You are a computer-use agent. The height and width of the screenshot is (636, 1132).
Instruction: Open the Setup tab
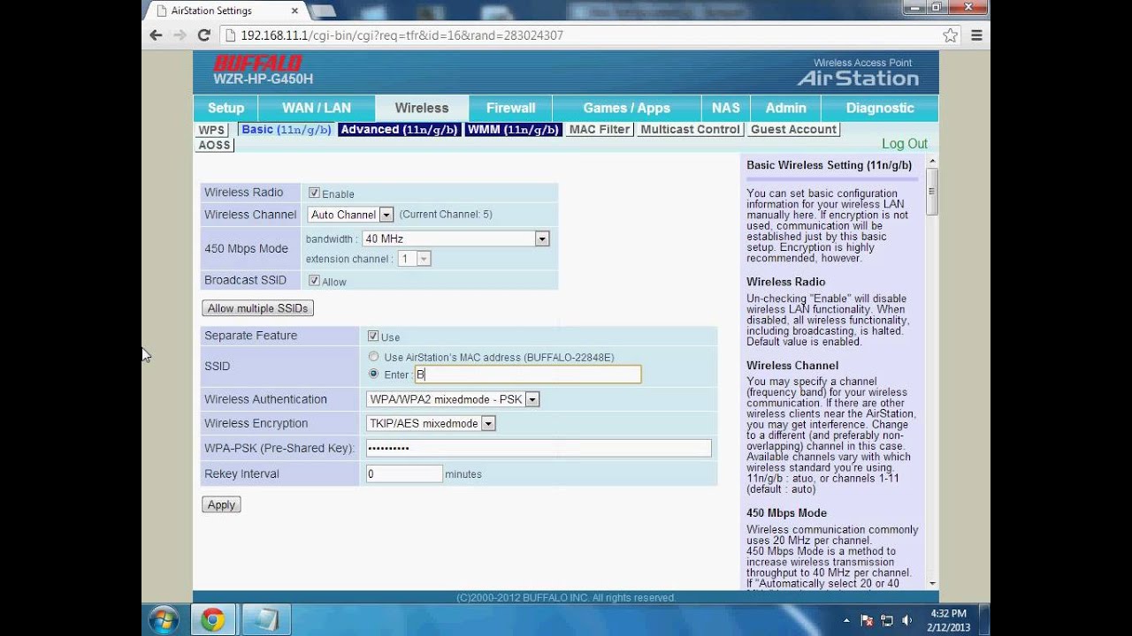(x=226, y=108)
